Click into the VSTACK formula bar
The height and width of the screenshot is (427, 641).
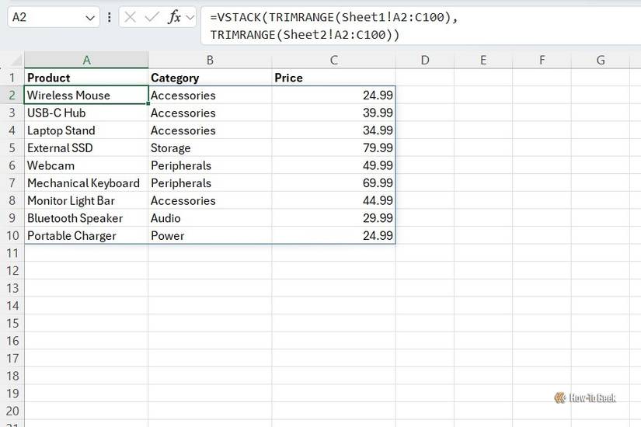(x=421, y=26)
